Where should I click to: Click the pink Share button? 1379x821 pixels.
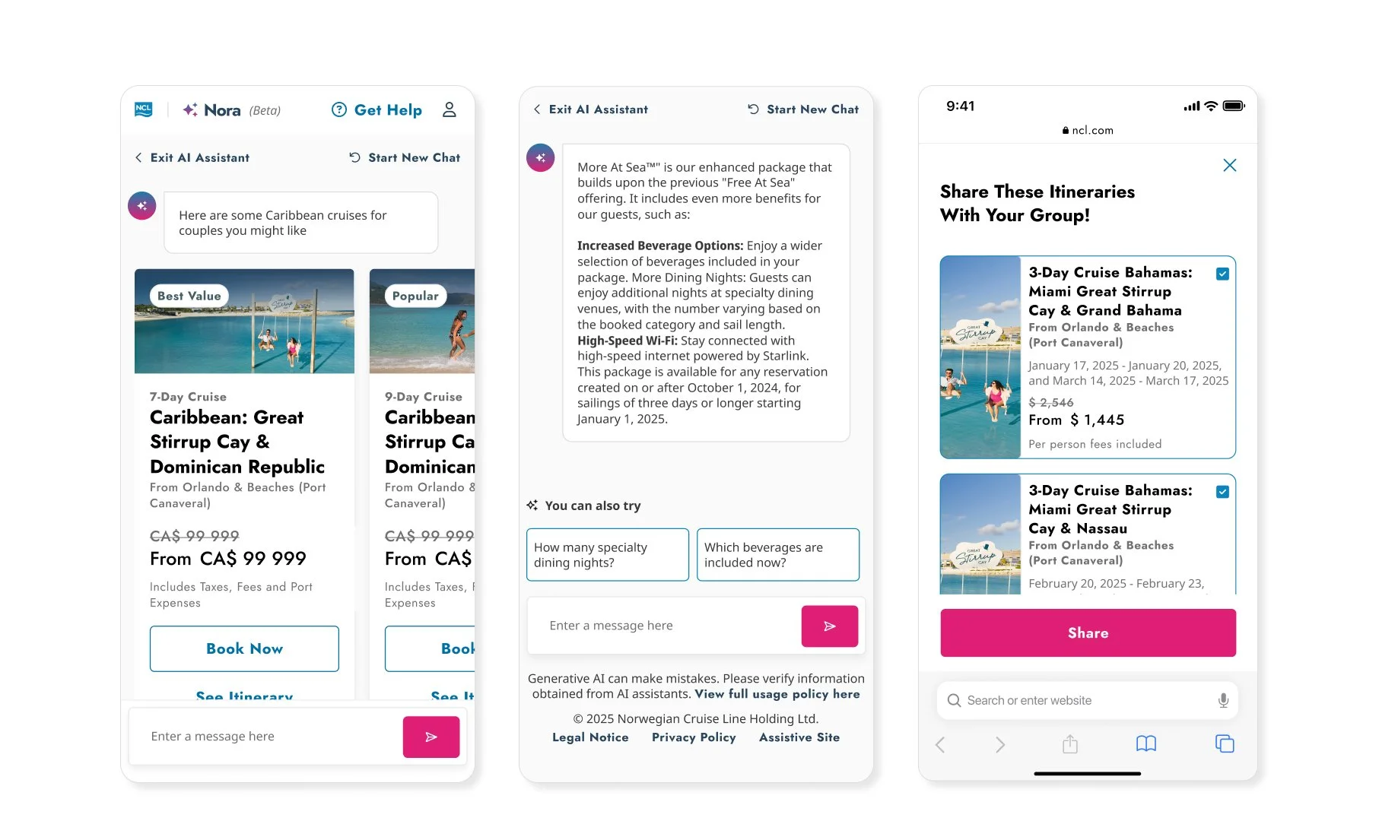click(x=1088, y=632)
